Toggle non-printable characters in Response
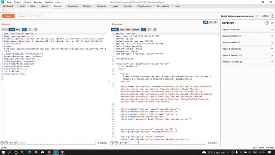The image size is (275, 155). click(x=149, y=30)
